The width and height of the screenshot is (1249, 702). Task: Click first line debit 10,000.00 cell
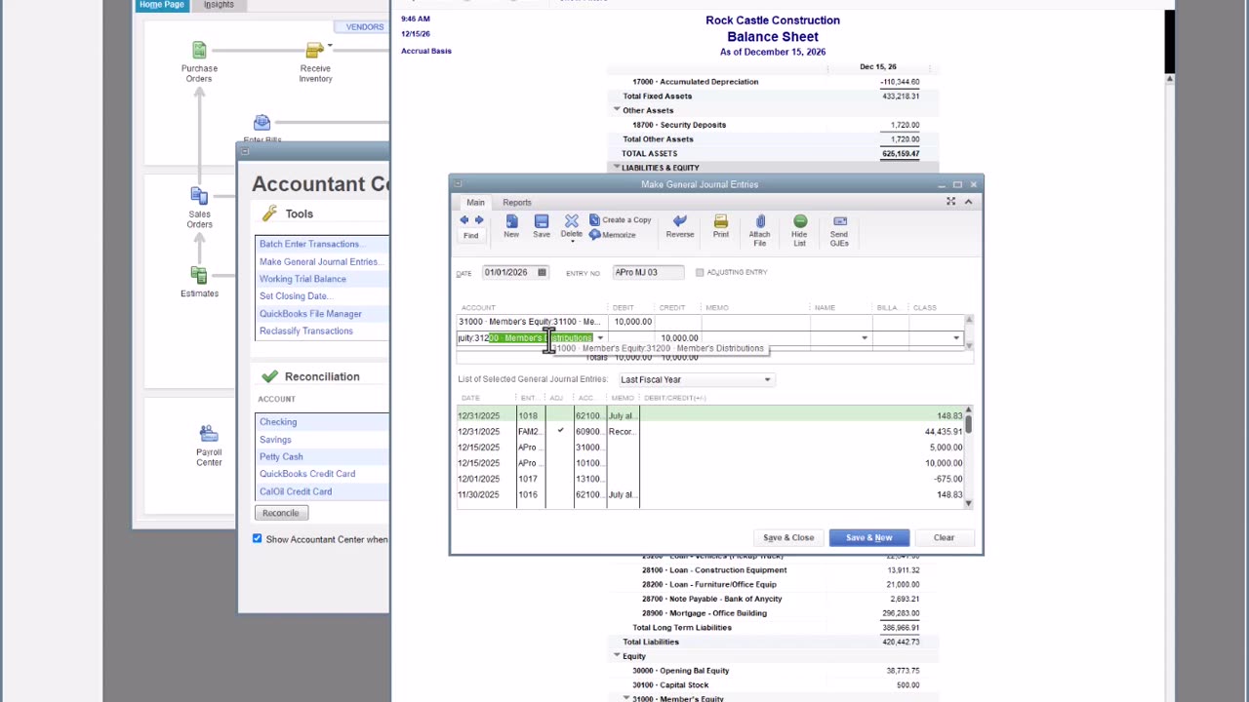(632, 322)
